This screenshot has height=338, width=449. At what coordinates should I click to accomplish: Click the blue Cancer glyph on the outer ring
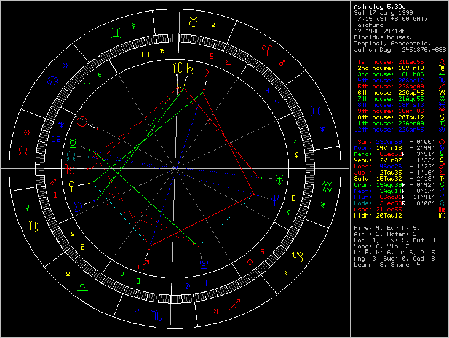(x=55, y=79)
